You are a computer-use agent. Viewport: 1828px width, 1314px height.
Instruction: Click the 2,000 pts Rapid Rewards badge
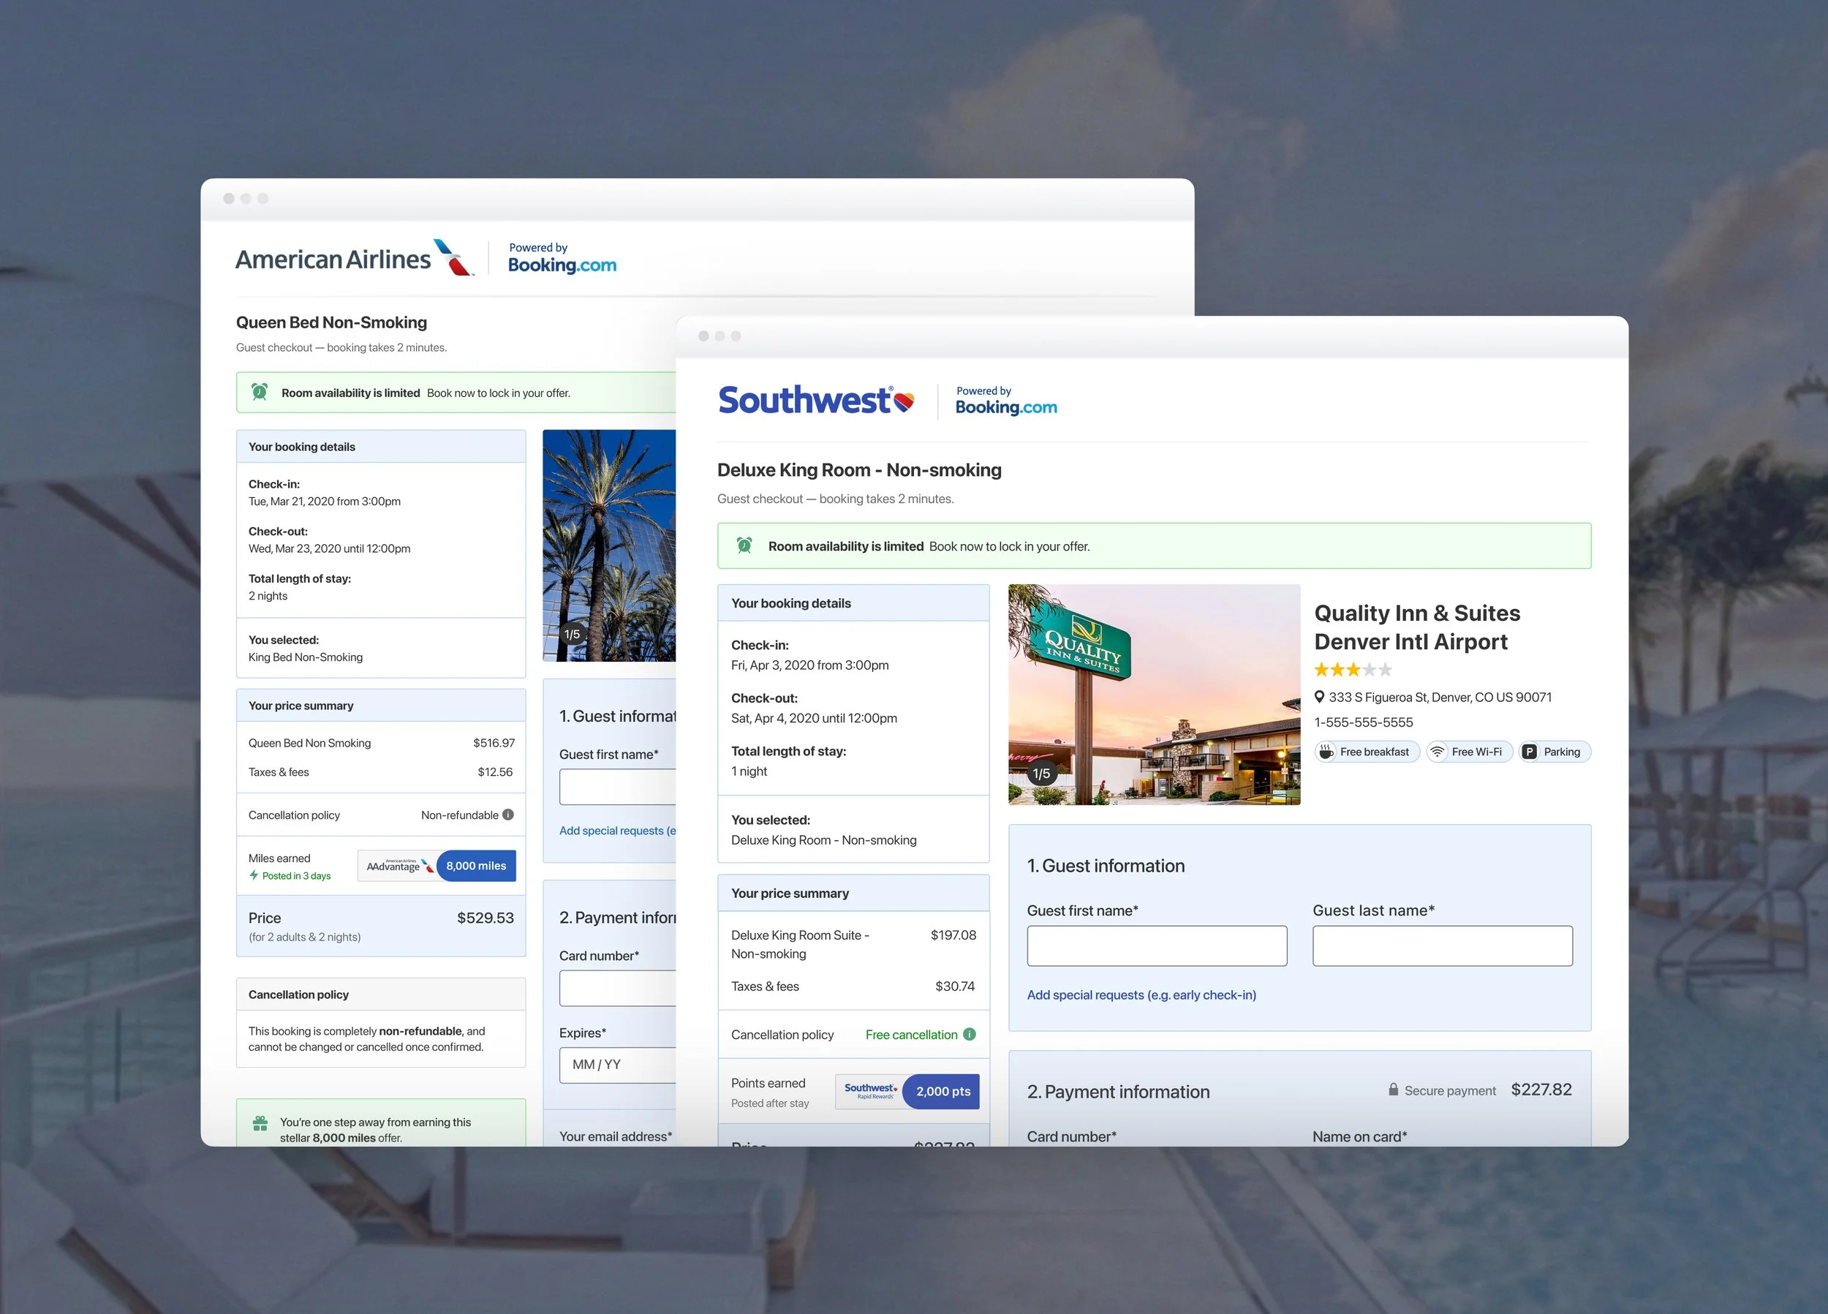[941, 1091]
